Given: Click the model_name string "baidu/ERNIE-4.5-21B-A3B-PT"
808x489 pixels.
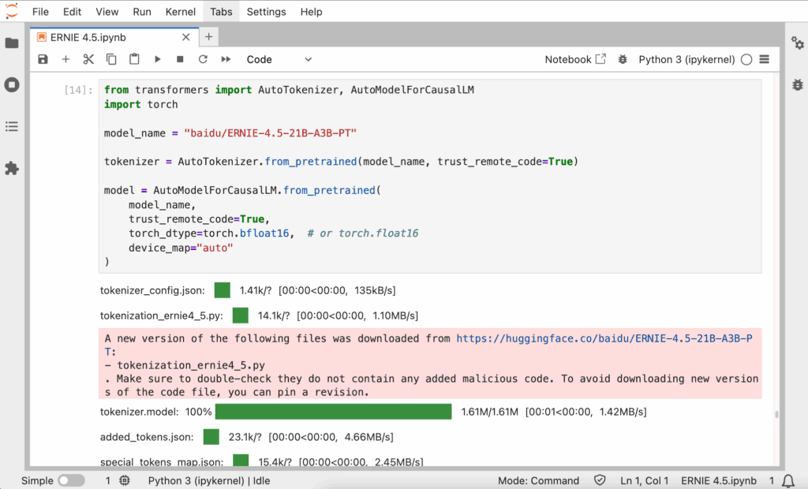Looking at the screenshot, I should coord(271,133).
